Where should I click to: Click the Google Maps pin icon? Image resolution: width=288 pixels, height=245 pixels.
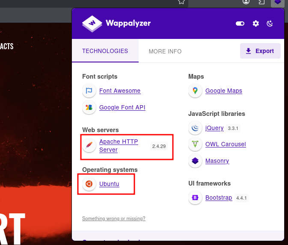195,91
